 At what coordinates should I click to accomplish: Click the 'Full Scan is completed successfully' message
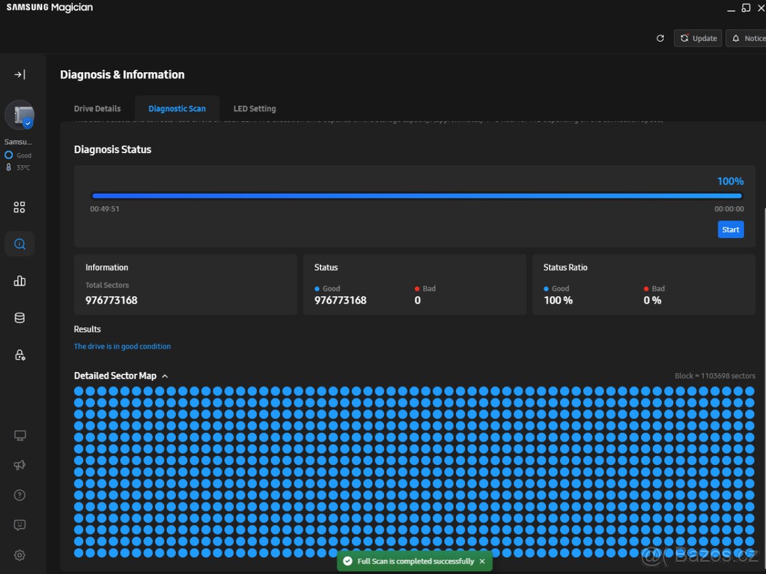pos(416,561)
